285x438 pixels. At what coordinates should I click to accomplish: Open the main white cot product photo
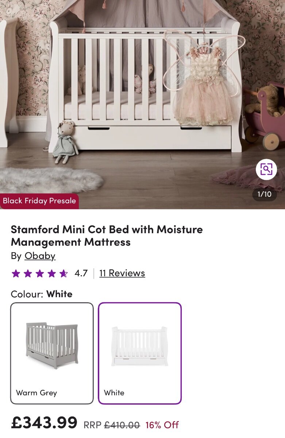tap(142, 91)
